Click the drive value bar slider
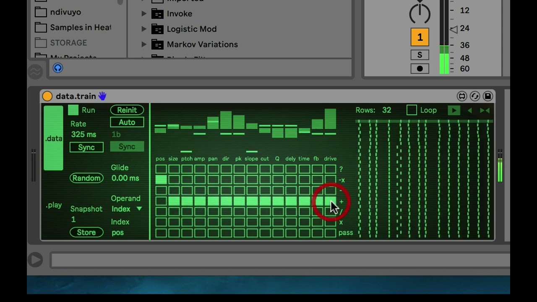Image resolution: width=537 pixels, height=302 pixels. pos(330,130)
